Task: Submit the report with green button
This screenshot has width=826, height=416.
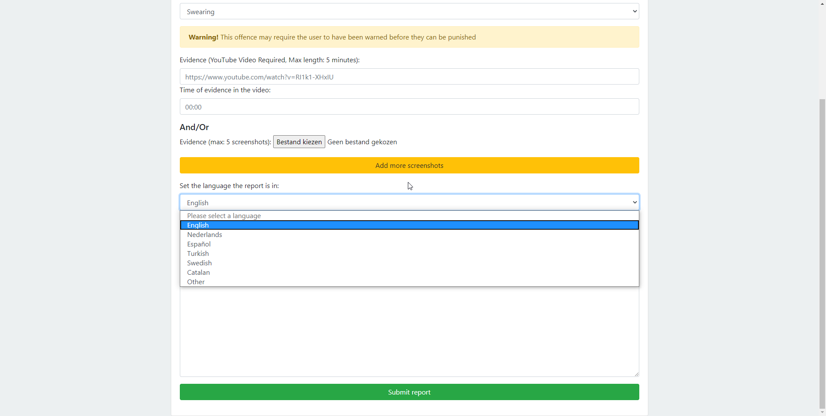Action: click(x=409, y=392)
